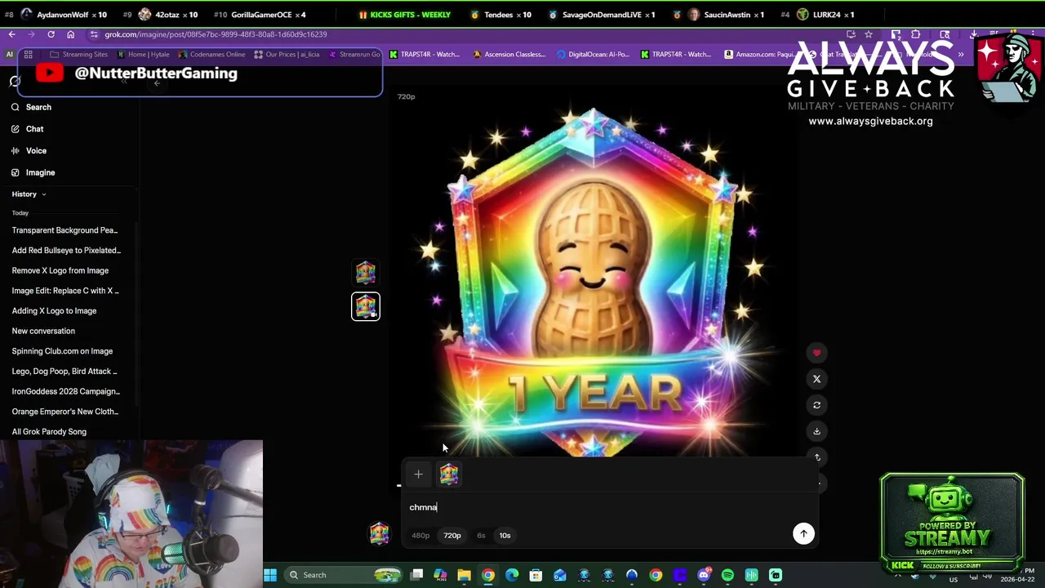Download the generated image

[x=816, y=431]
